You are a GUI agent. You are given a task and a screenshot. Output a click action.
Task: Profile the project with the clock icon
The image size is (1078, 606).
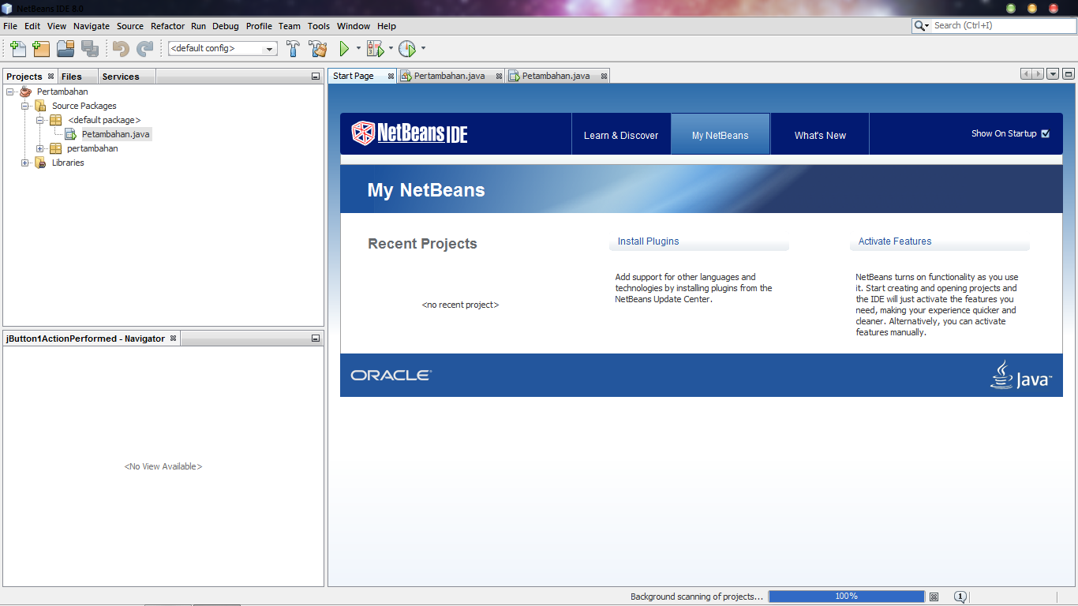(x=407, y=48)
